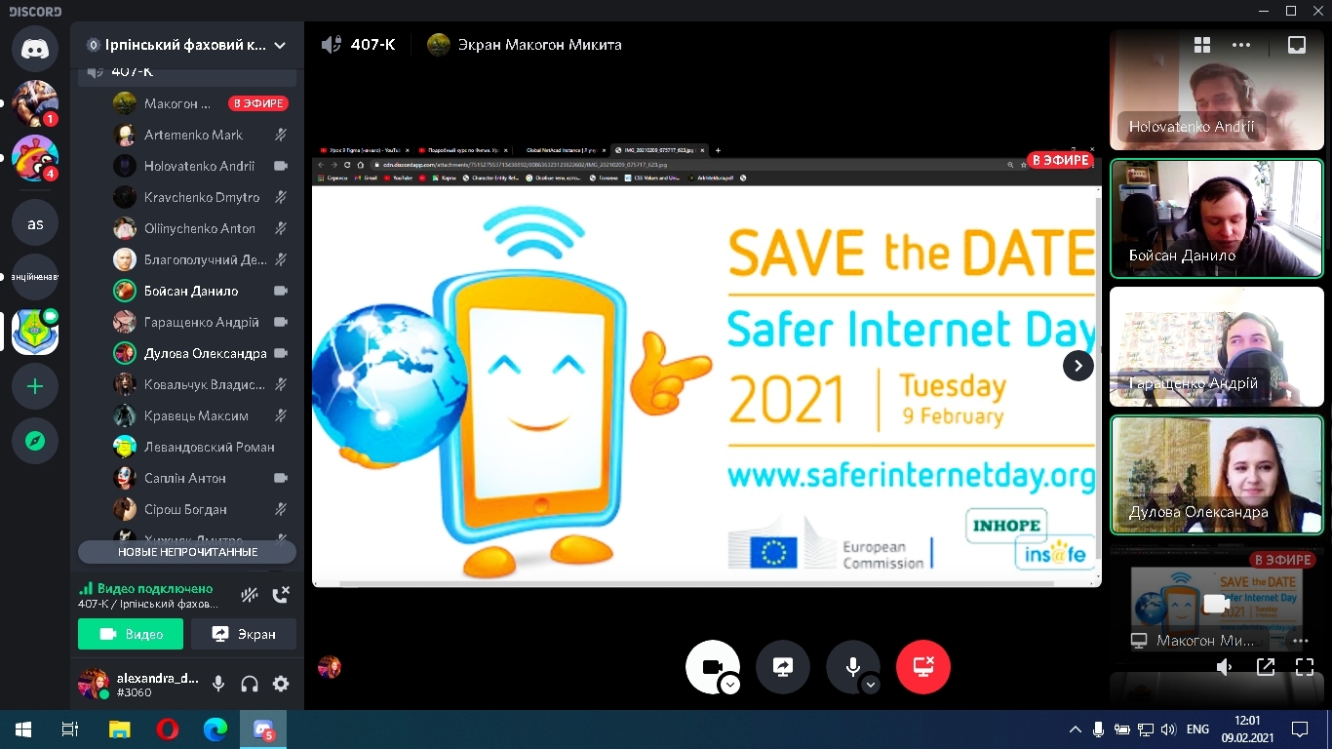Open the server icon with badge 1

coord(35,103)
